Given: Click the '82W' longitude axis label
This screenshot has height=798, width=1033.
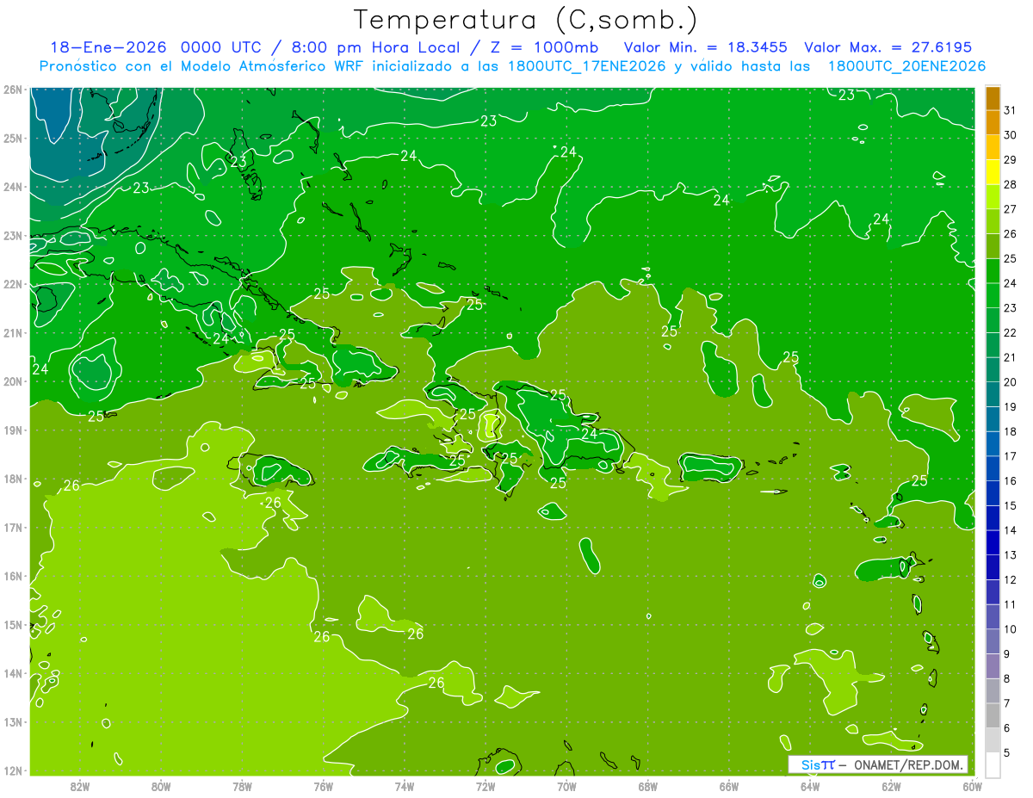Looking at the screenshot, I should coord(80,786).
